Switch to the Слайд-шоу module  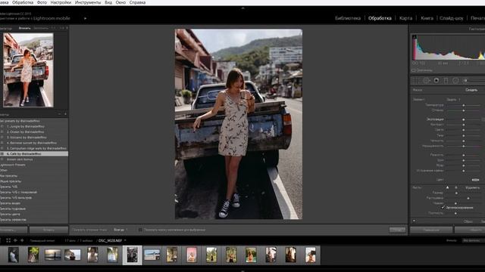tap(452, 18)
